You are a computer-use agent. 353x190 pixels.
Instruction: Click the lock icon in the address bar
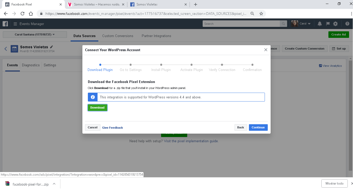click(x=41, y=14)
